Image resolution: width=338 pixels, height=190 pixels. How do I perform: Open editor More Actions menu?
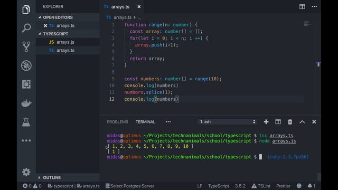pos(314,6)
